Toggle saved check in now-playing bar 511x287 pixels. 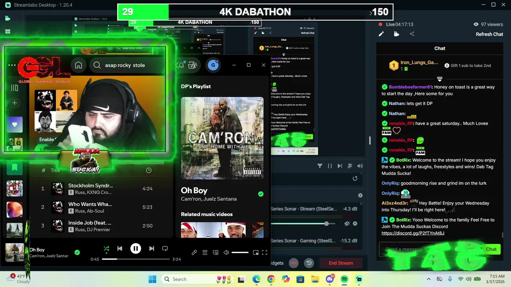click(77, 252)
